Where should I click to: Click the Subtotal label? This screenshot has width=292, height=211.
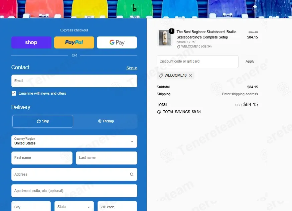click(x=163, y=87)
